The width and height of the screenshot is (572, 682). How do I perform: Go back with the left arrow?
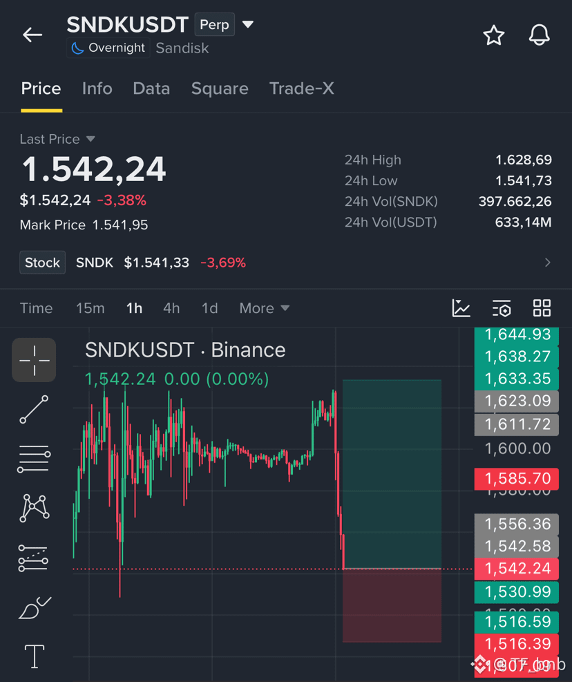pos(32,35)
